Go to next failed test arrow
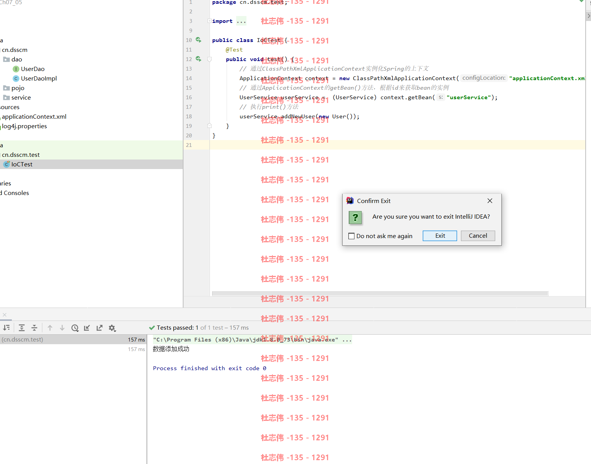This screenshot has height=464, width=591. (62, 328)
